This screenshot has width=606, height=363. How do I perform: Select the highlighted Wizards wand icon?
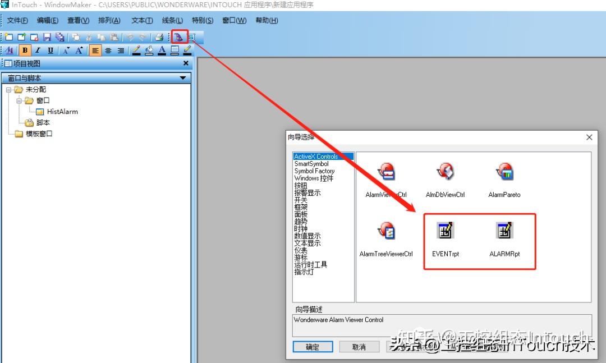[x=180, y=37]
